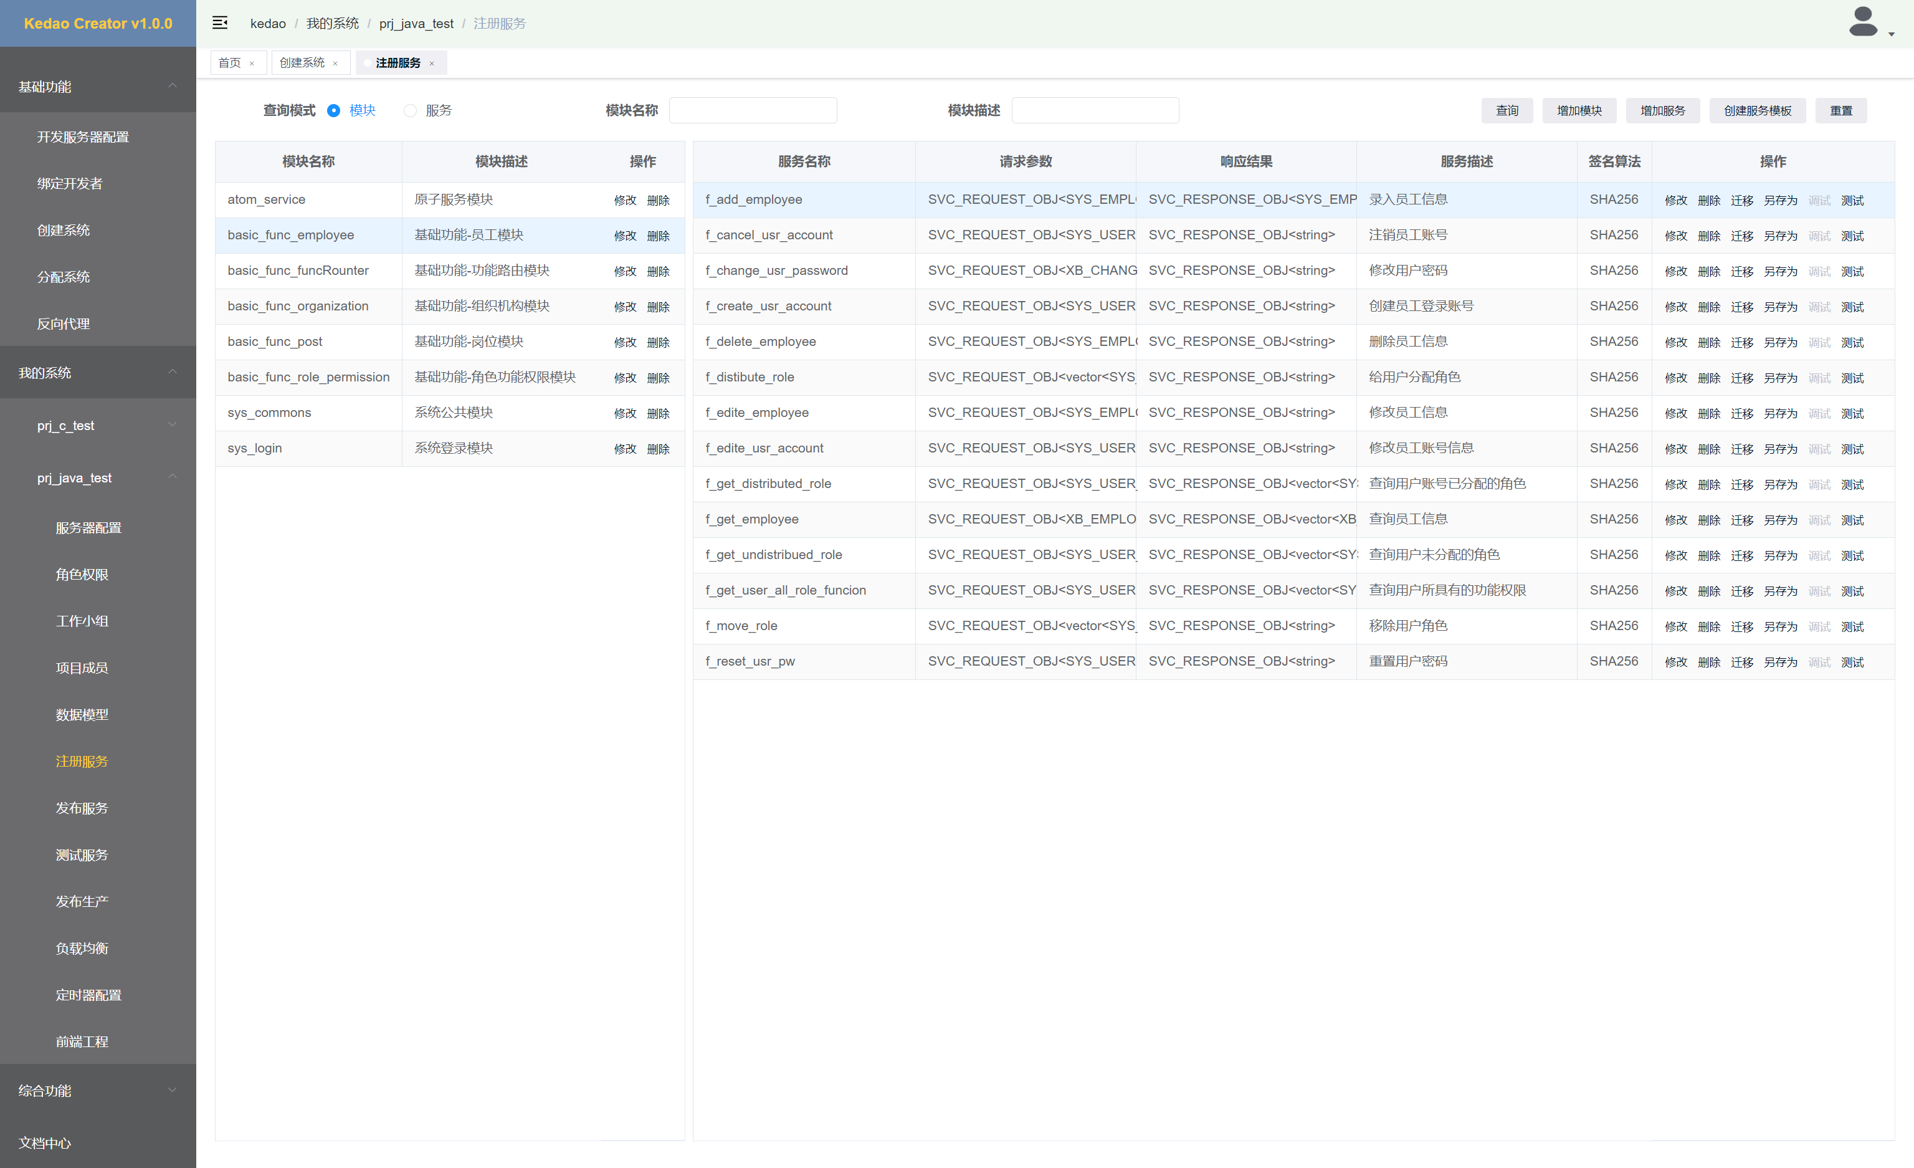Click the 创建服务模板 button
Viewport: 1914px width, 1168px height.
[1757, 110]
